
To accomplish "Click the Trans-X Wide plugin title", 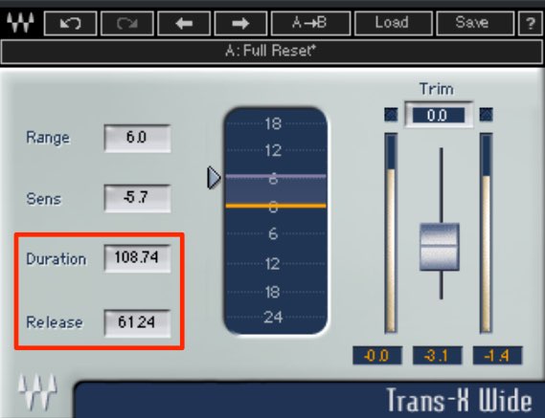I will pos(459,400).
